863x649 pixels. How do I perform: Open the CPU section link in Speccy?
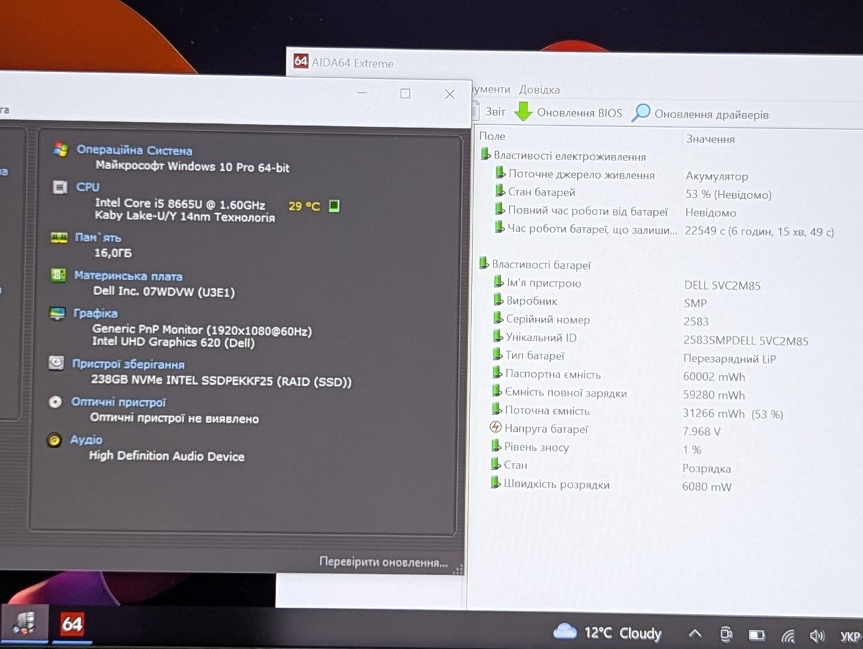[88, 187]
